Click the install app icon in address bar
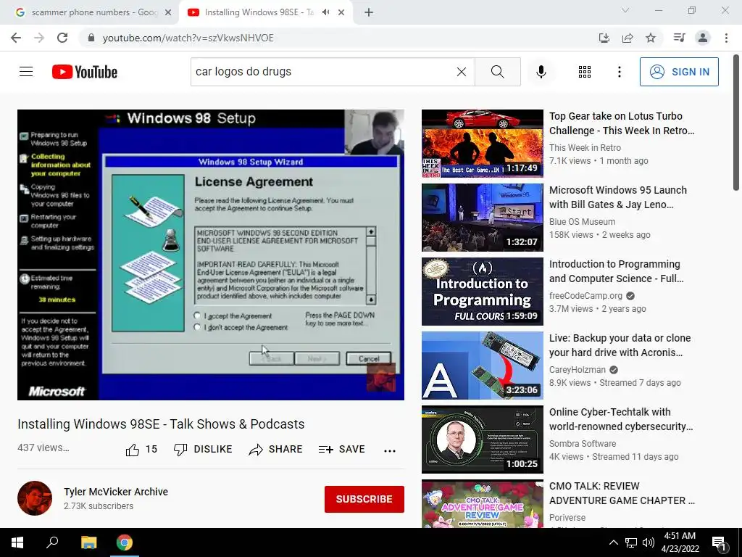Viewport: 742px width, 557px height. click(604, 38)
